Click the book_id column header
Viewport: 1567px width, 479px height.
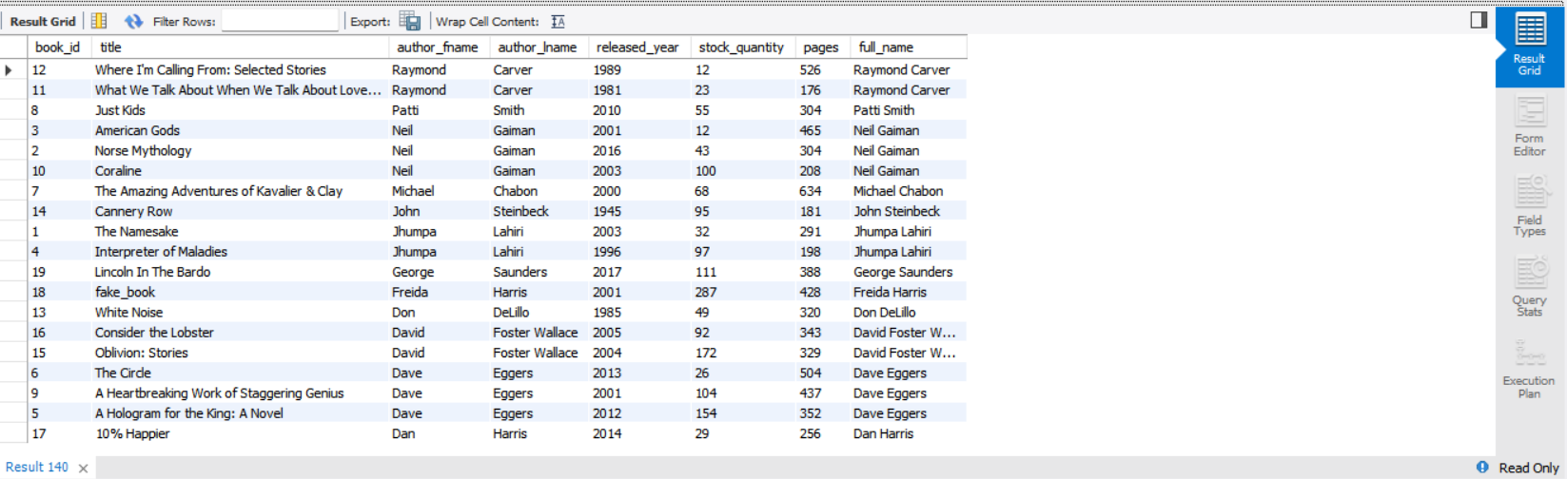tap(59, 47)
